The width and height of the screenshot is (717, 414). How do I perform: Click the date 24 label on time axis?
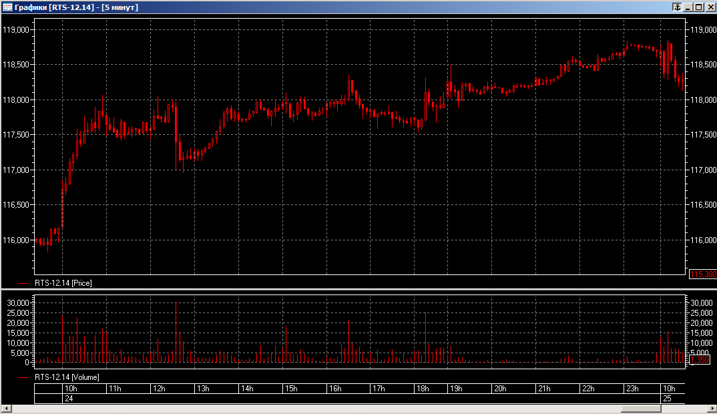(68, 399)
